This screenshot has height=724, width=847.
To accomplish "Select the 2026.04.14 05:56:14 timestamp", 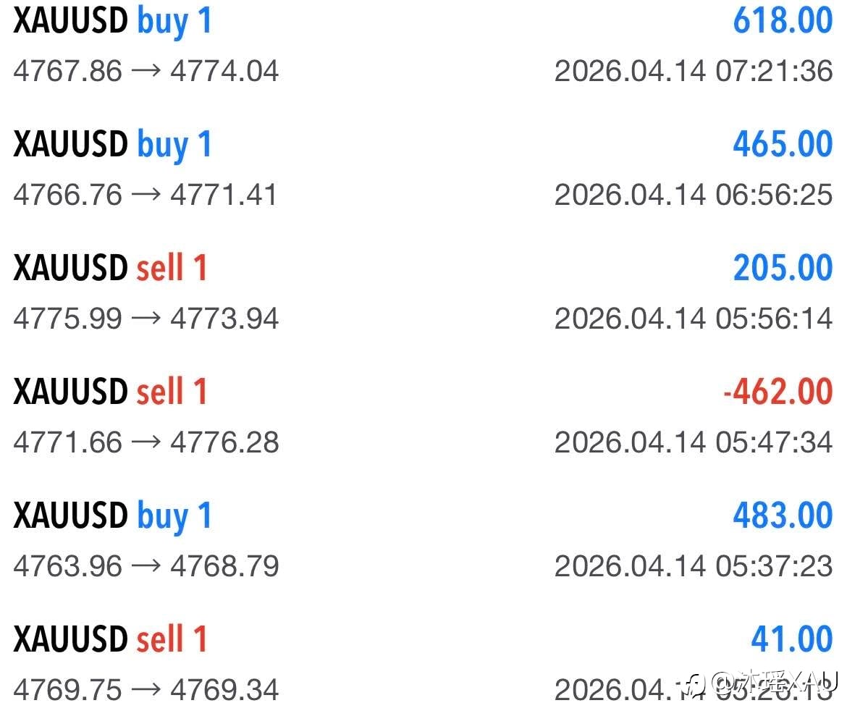I will pos(694,319).
